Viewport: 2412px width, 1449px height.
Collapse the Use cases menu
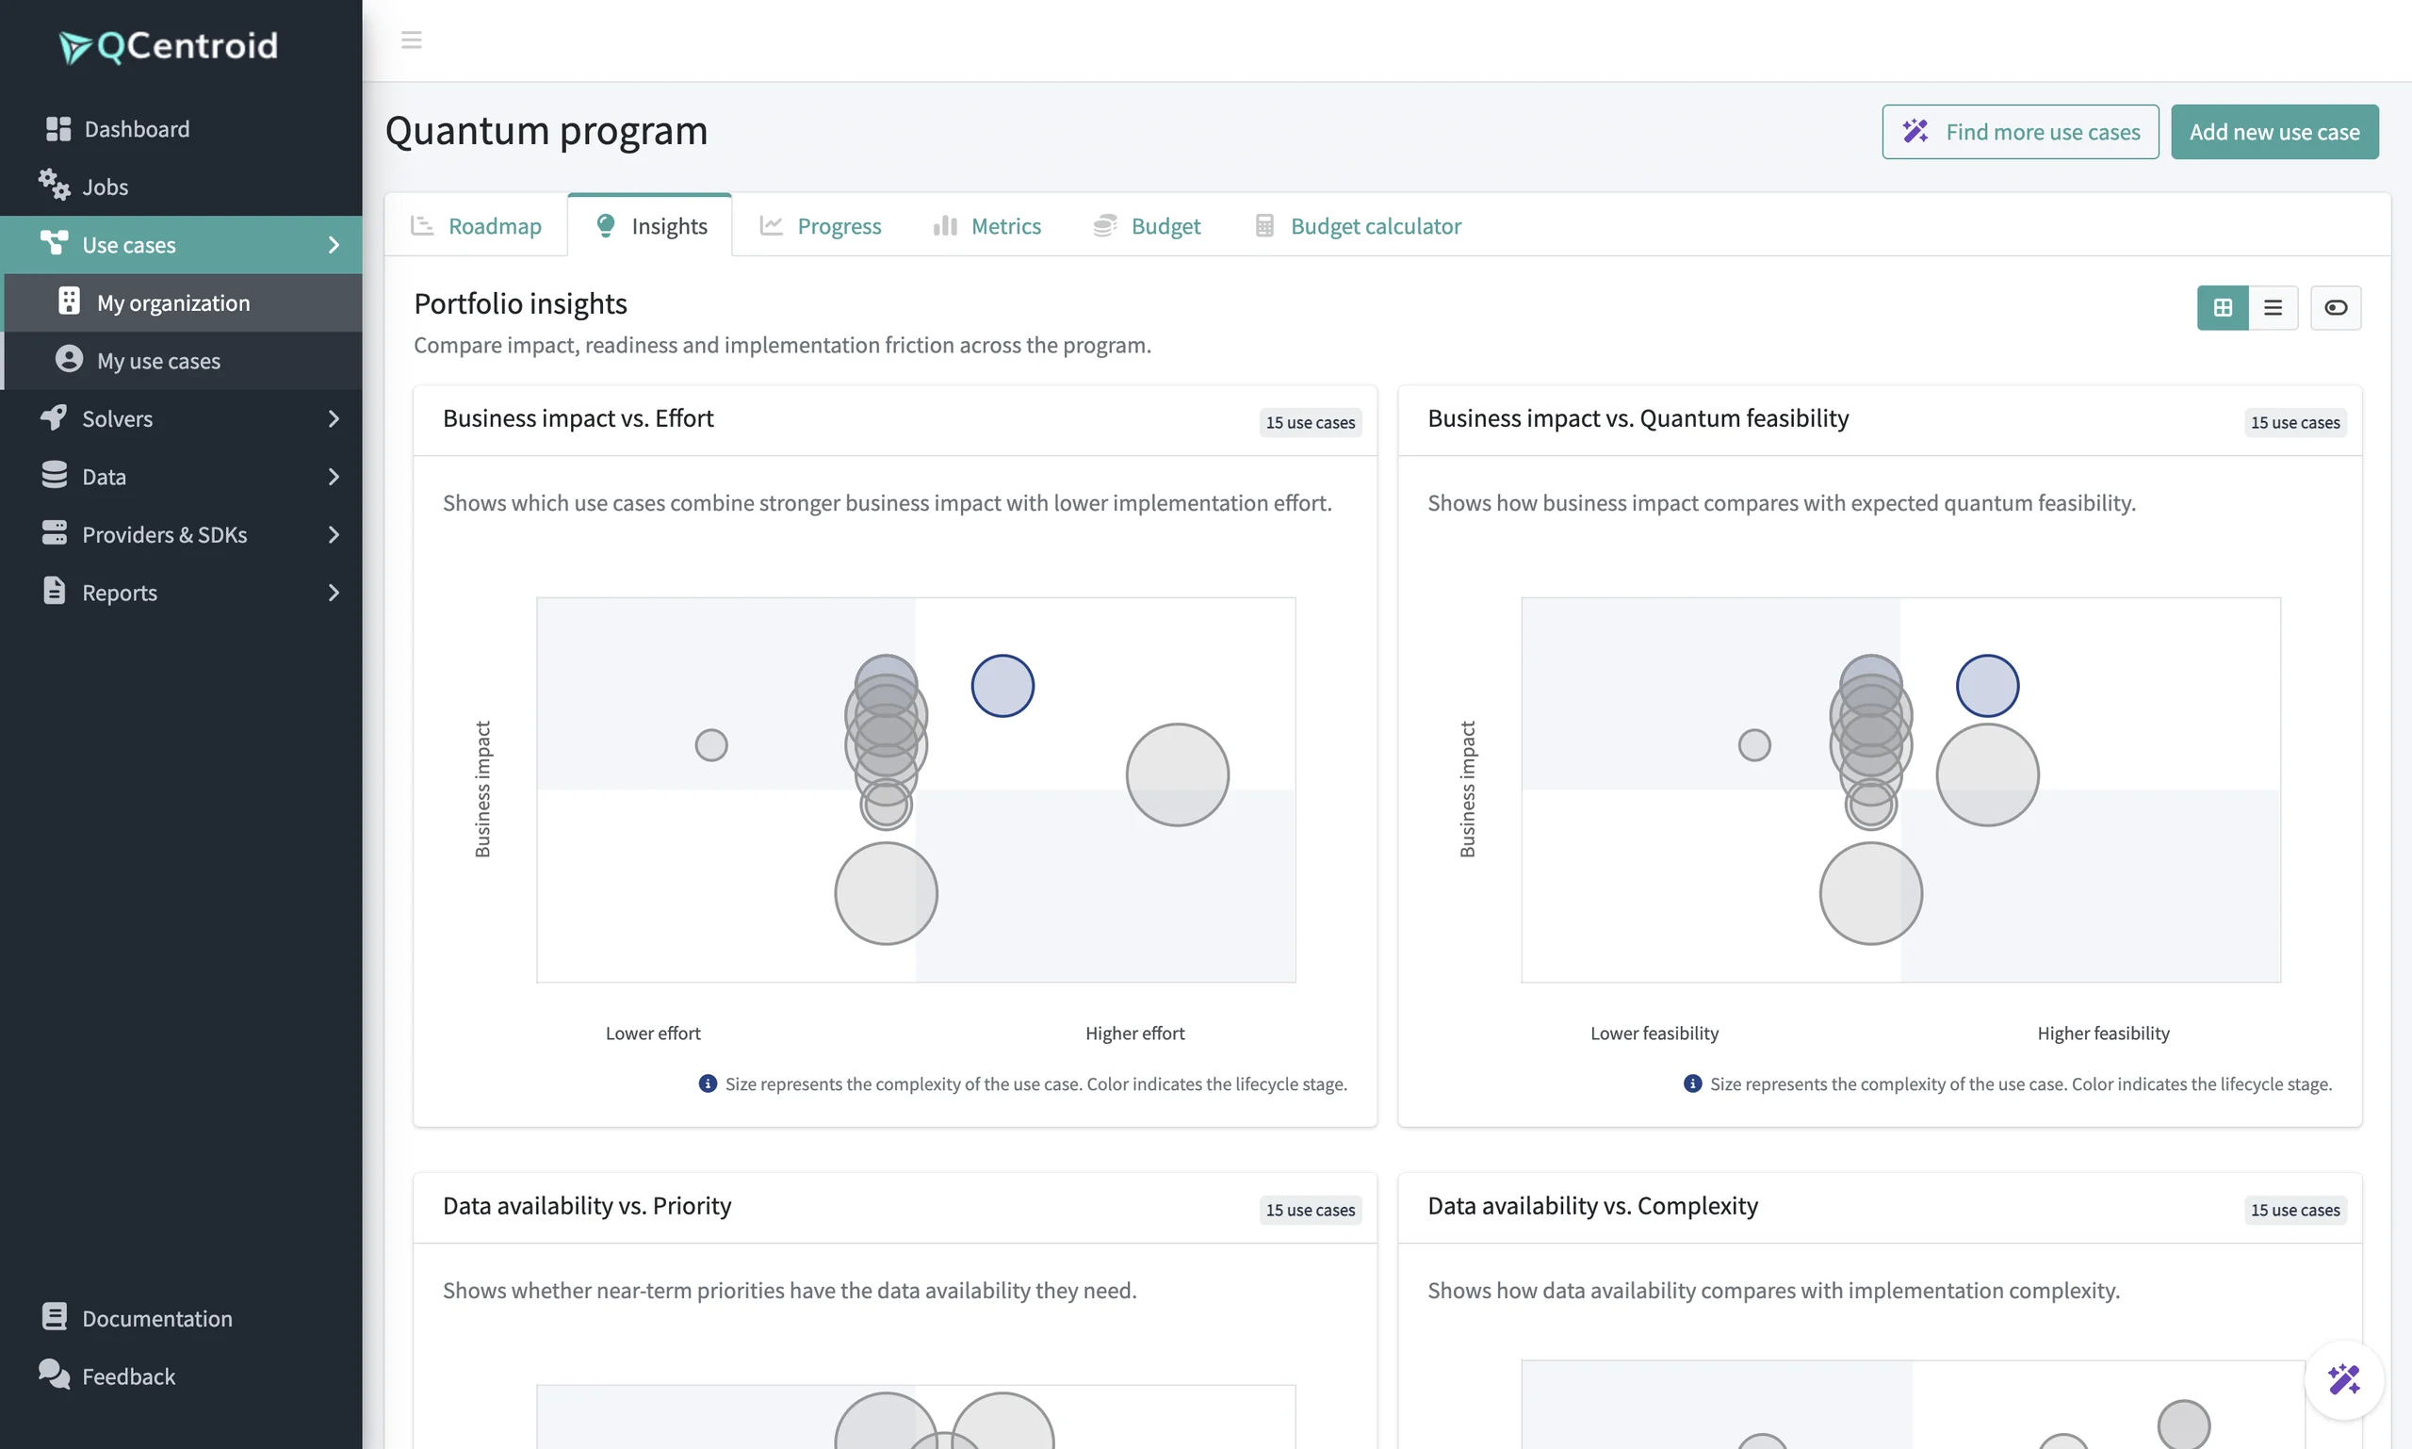point(181,245)
